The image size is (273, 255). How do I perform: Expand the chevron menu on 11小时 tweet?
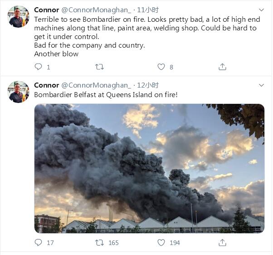pos(261,10)
